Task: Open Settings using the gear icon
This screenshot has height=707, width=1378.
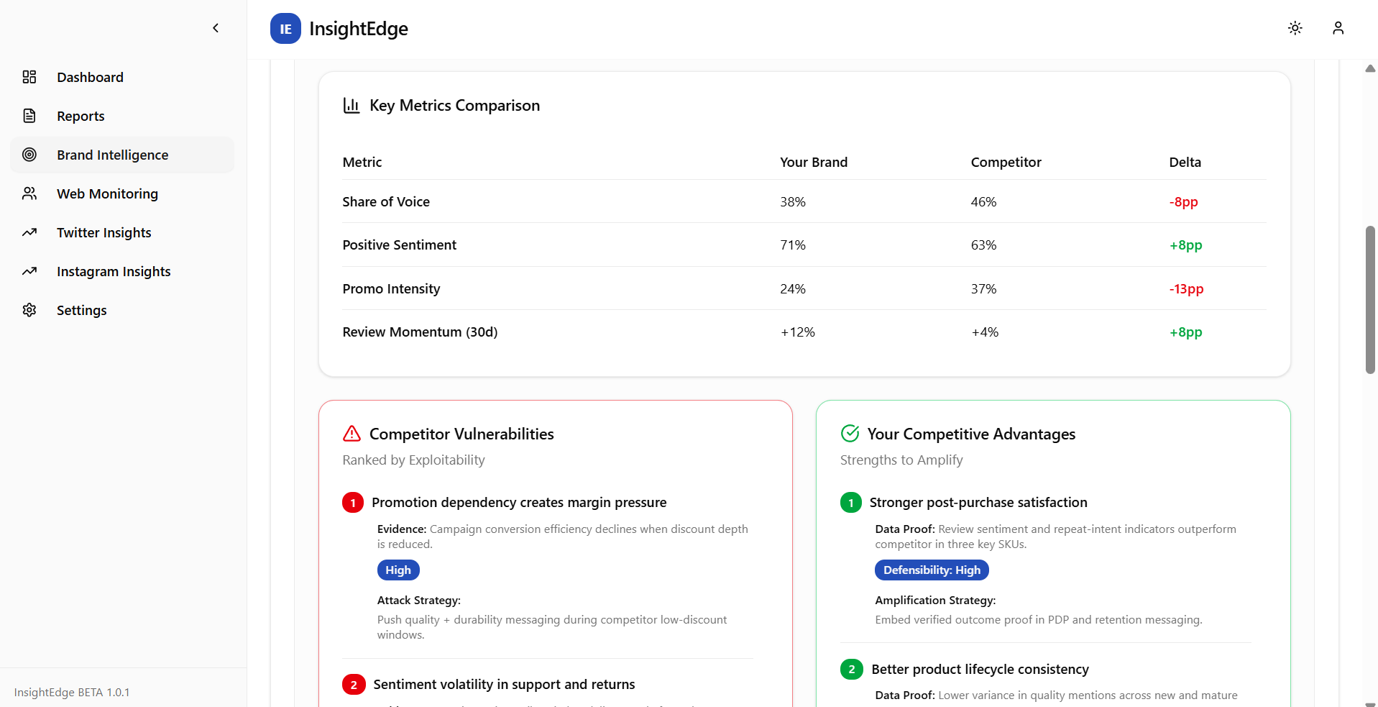Action: click(29, 310)
